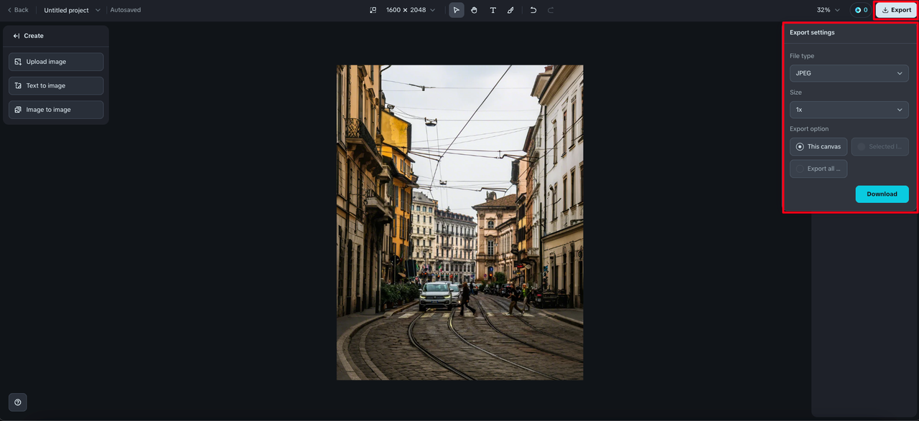Select the Text tool in toolbar
Image resolution: width=919 pixels, height=421 pixels.
tap(493, 10)
